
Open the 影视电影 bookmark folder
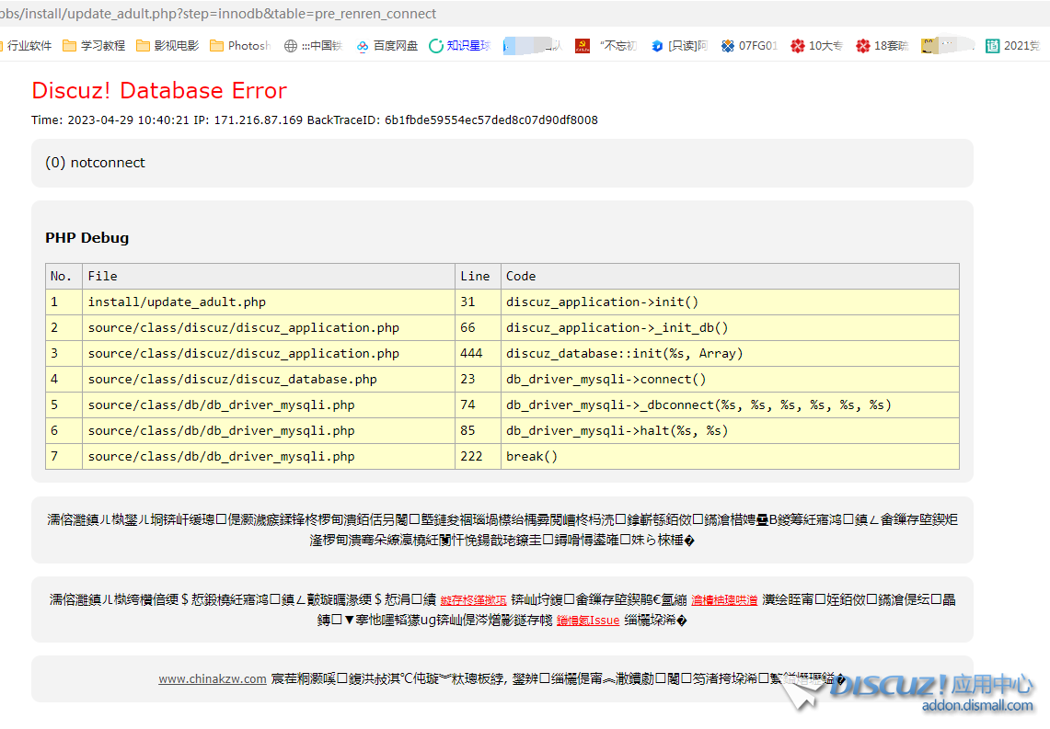[167, 46]
